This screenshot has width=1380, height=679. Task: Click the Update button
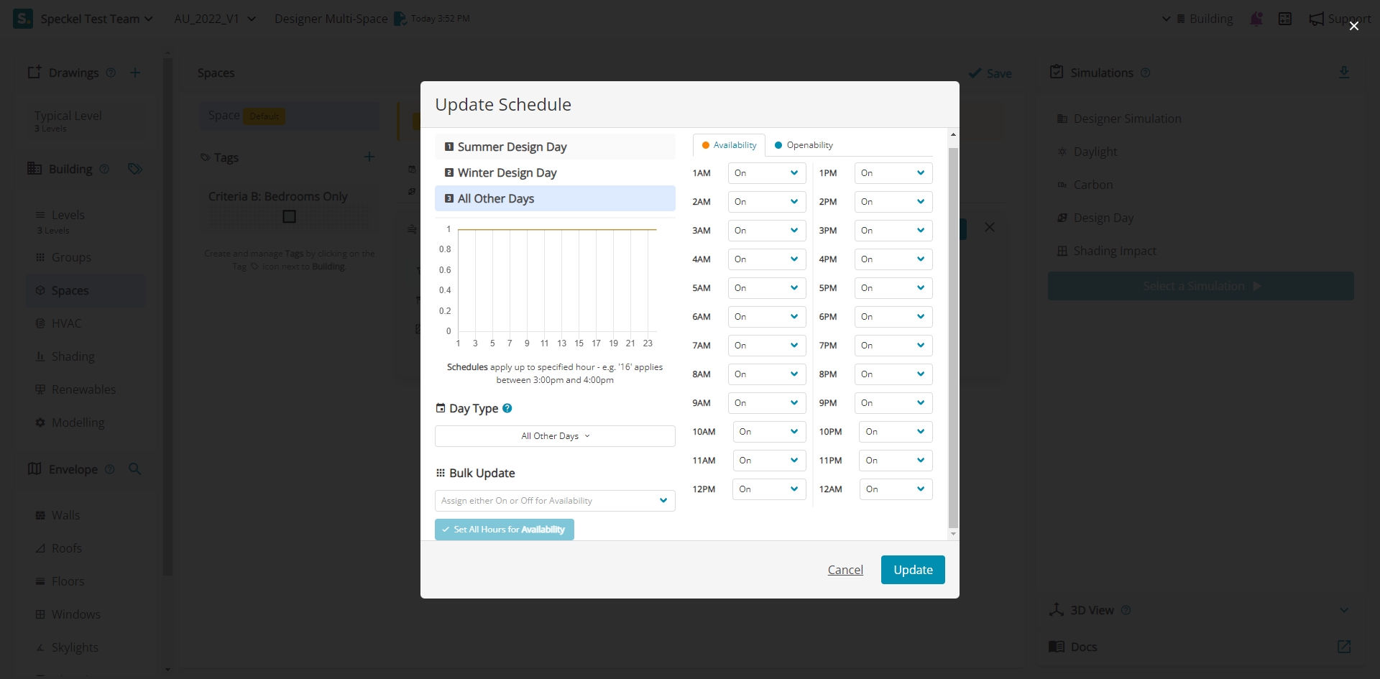point(913,570)
